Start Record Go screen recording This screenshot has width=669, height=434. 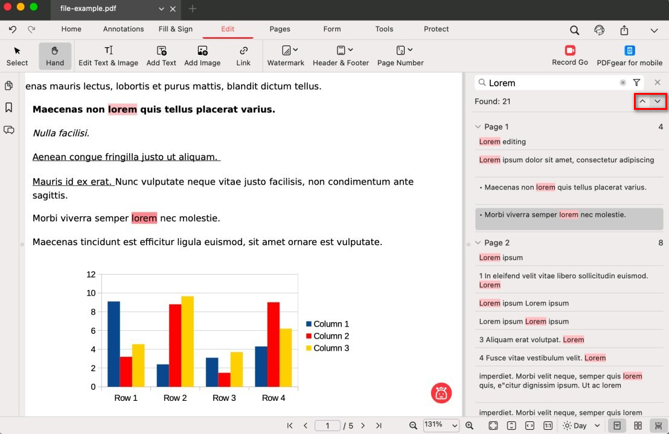pos(569,55)
